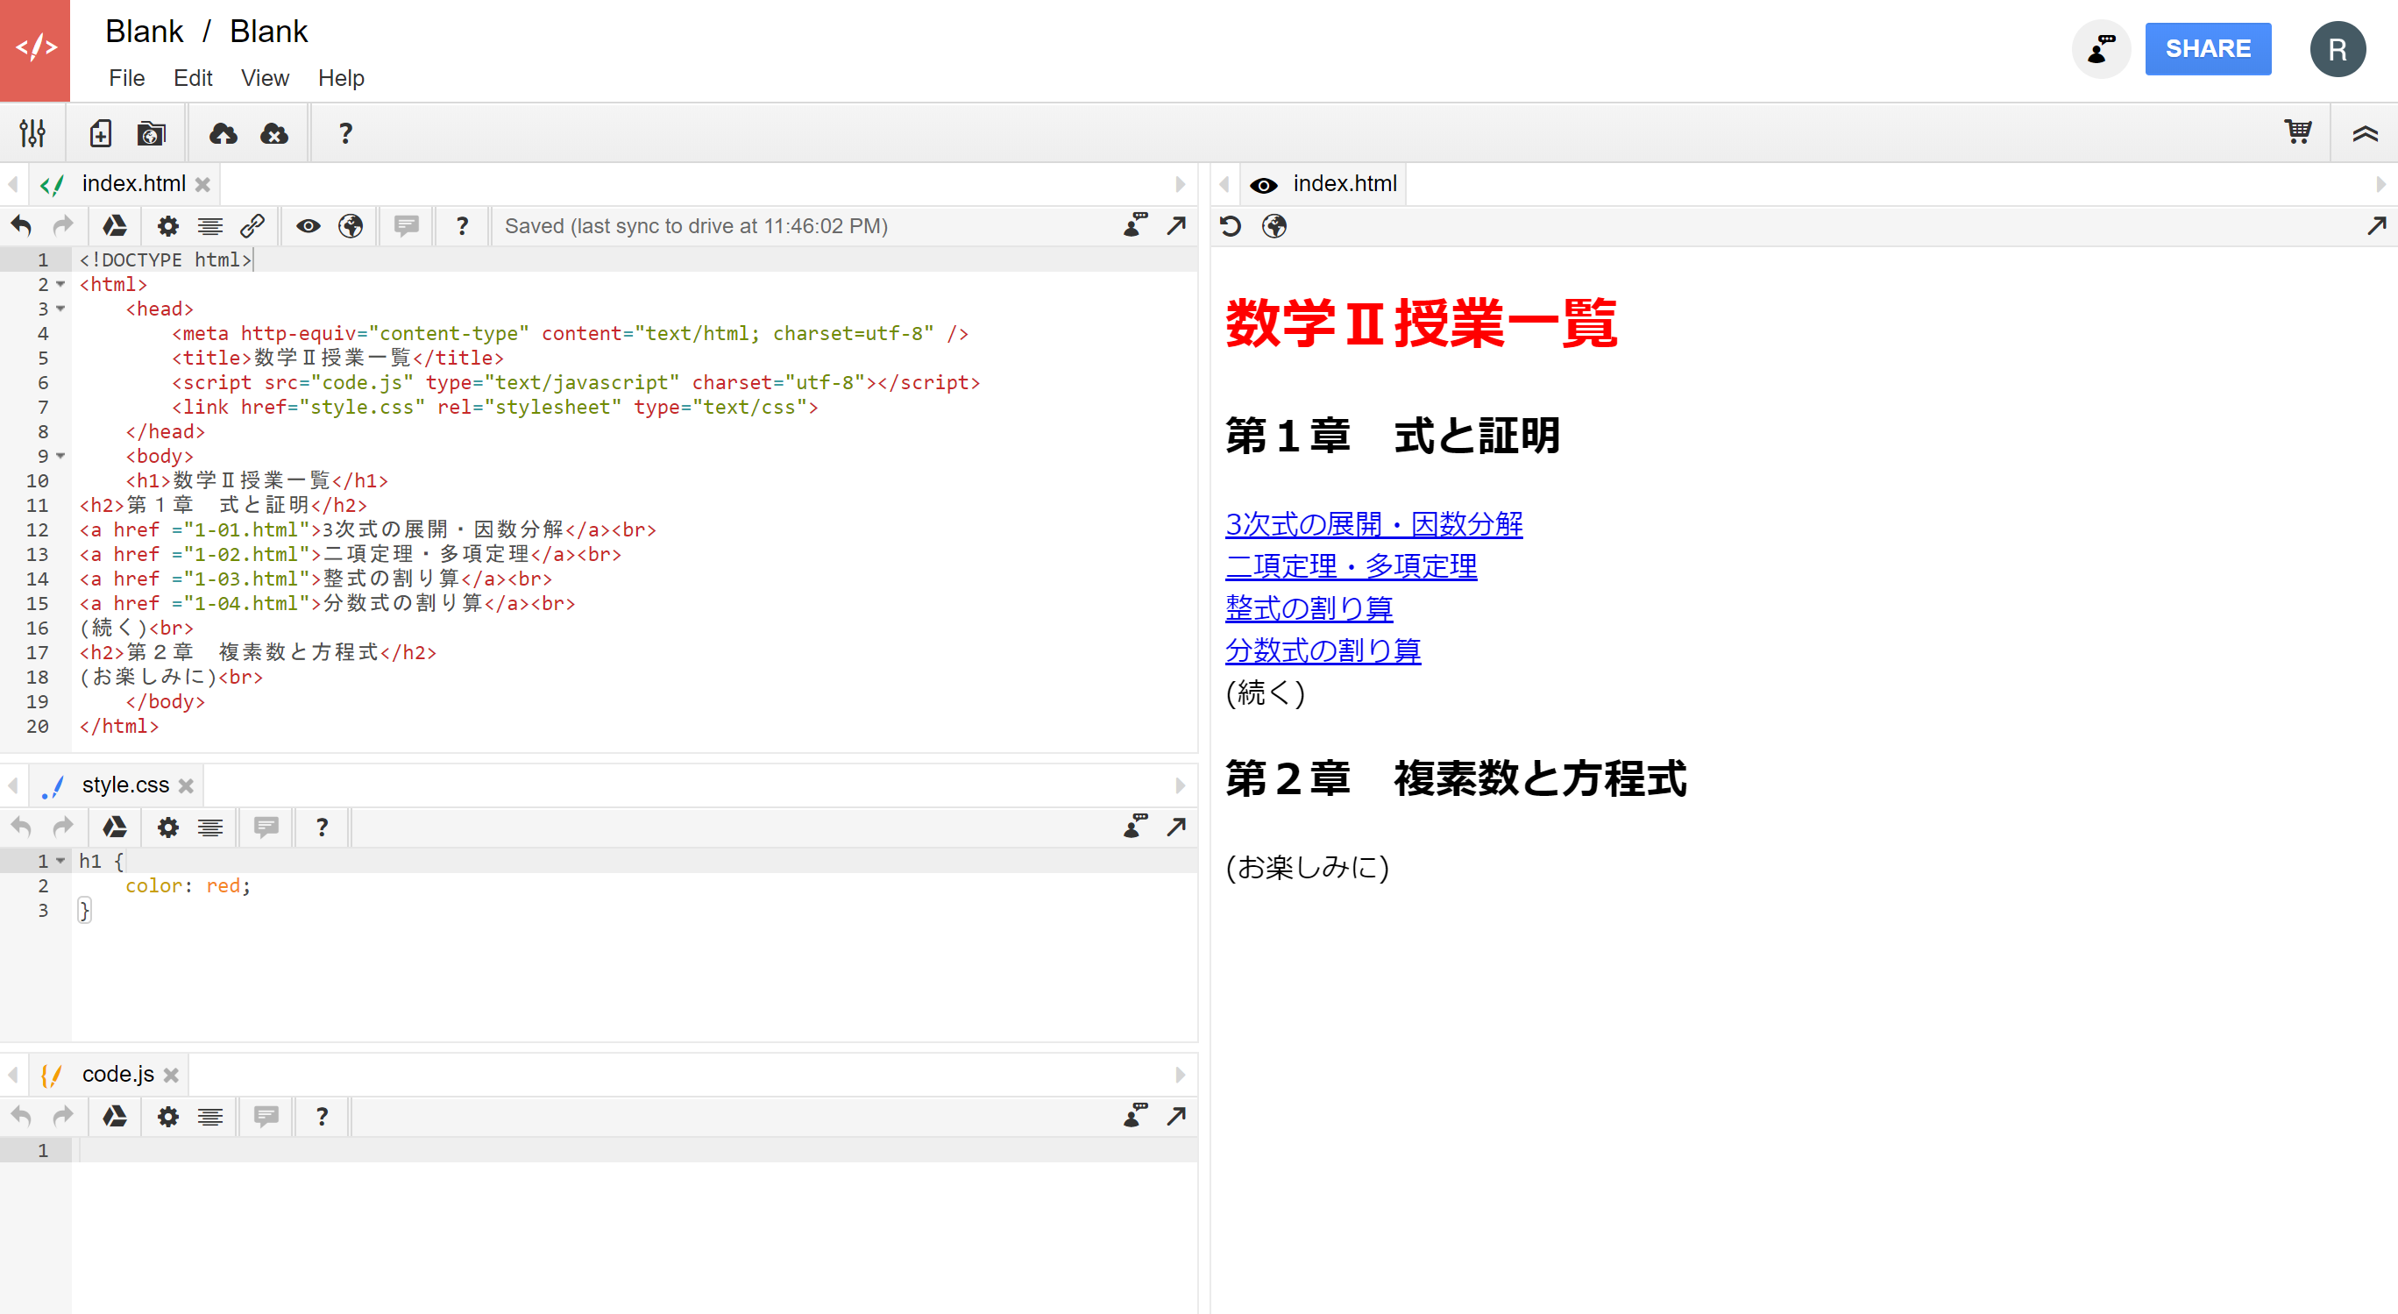2398x1314 pixels.
Task: Click into code.js editor line 1
Action: point(634,1150)
